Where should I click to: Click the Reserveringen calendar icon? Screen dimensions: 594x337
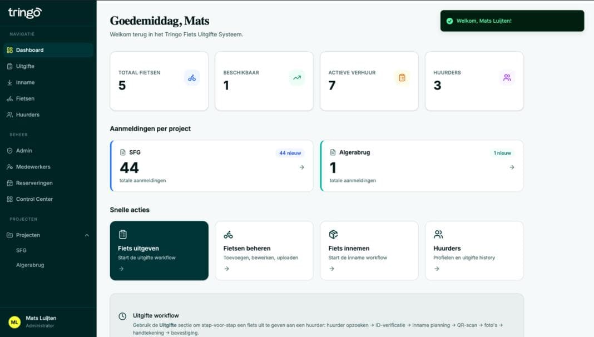tap(10, 183)
